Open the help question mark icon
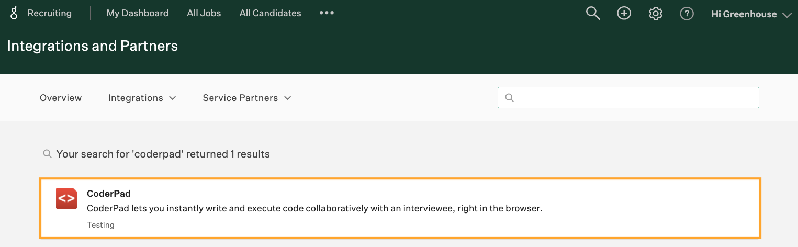The height and width of the screenshot is (247, 798). pyautogui.click(x=687, y=14)
